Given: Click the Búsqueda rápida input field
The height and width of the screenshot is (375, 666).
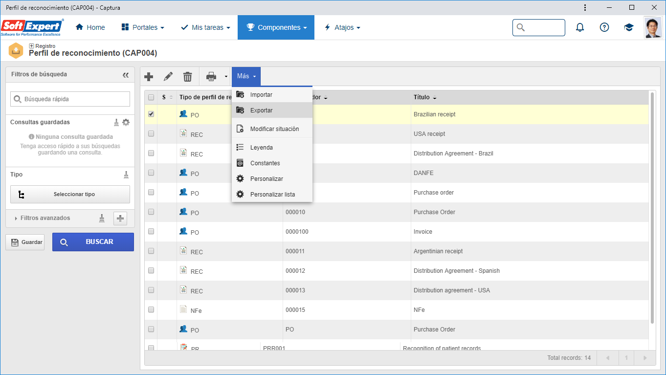Looking at the screenshot, I should coord(70,99).
